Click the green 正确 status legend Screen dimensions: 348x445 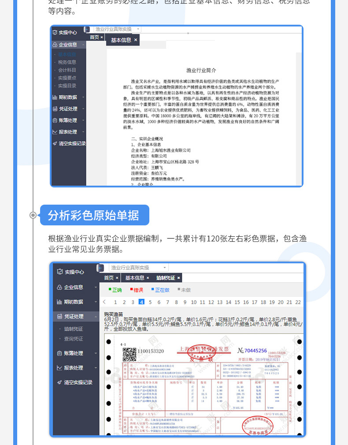point(115,290)
